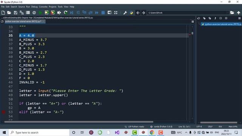242x136 pixels.
Task: Click LSP Python ready status
Action: pyautogui.click(x=135, y=127)
